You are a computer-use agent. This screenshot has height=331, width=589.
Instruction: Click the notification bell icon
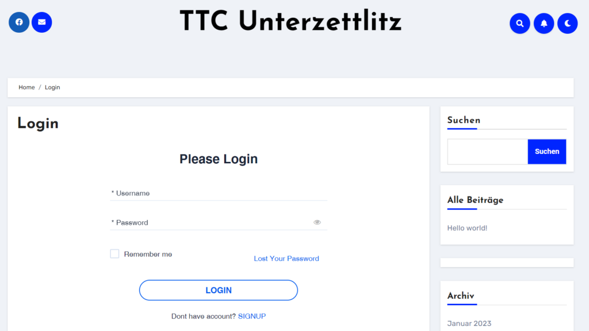click(x=544, y=24)
